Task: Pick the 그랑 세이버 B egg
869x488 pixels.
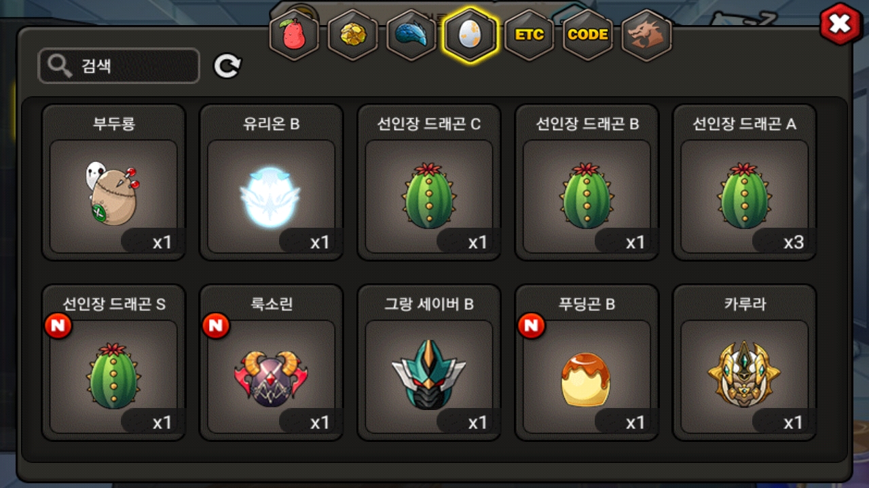Action: point(429,363)
